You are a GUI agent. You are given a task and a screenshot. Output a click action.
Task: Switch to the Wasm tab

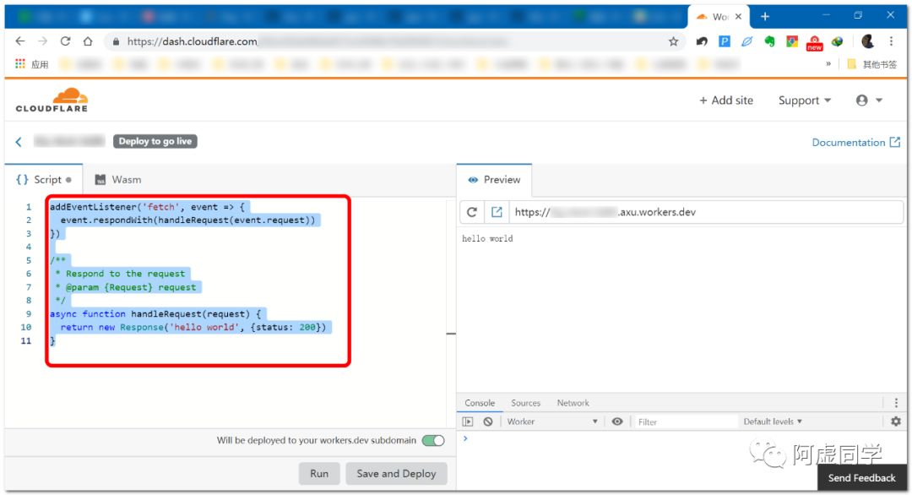(x=118, y=180)
